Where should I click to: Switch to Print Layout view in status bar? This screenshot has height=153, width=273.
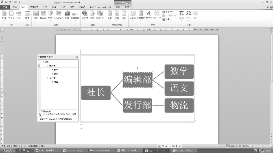[227, 146]
